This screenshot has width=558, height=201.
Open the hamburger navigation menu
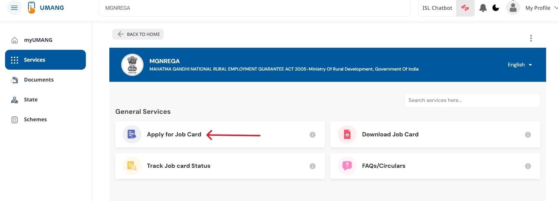[14, 8]
